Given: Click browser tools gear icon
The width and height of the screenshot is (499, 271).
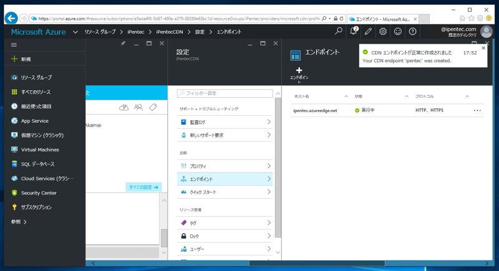Looking at the screenshot, I should click(480, 19).
